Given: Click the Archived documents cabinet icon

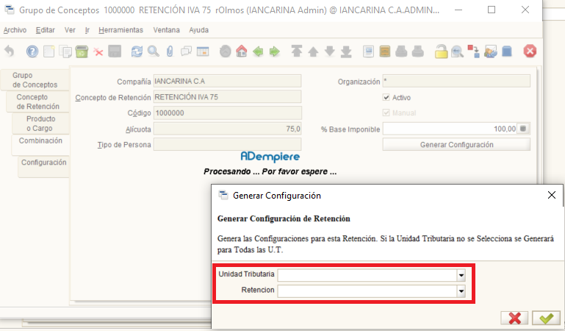Looking at the screenshot, I should 385,51.
